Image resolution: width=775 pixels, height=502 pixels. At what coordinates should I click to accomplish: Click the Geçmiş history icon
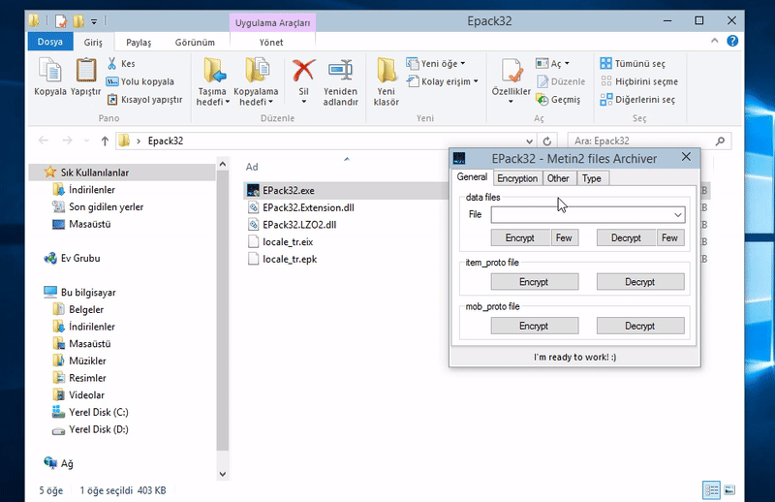(542, 100)
